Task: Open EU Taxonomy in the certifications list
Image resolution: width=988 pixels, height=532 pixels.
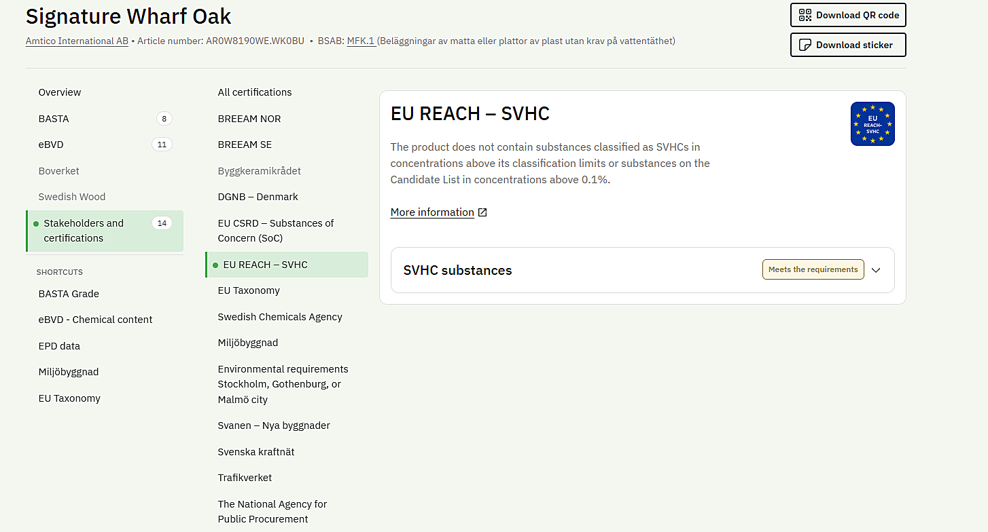Action: coord(249,290)
